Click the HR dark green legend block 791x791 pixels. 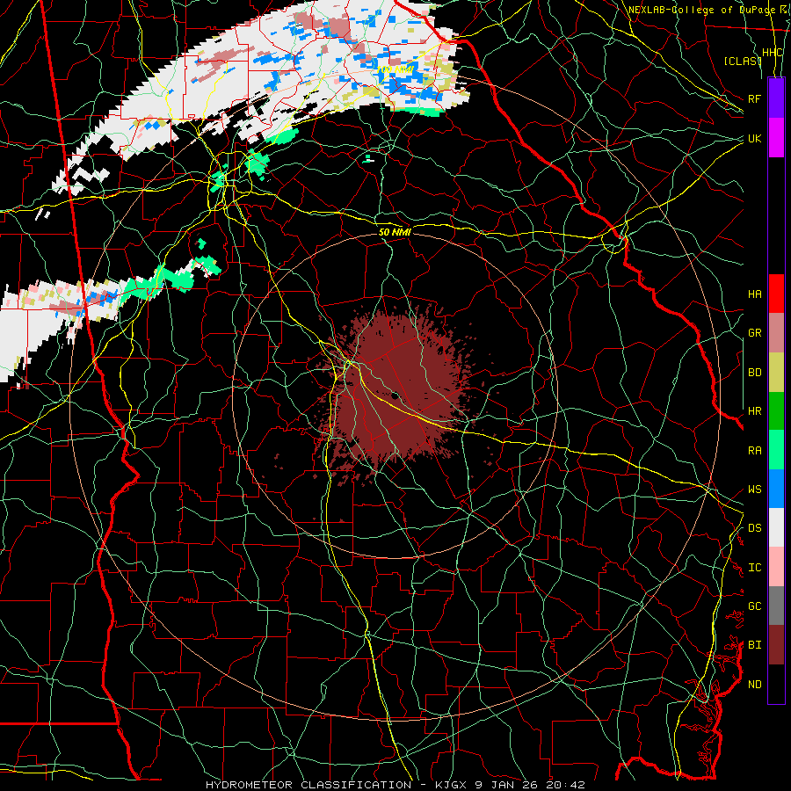(x=776, y=410)
